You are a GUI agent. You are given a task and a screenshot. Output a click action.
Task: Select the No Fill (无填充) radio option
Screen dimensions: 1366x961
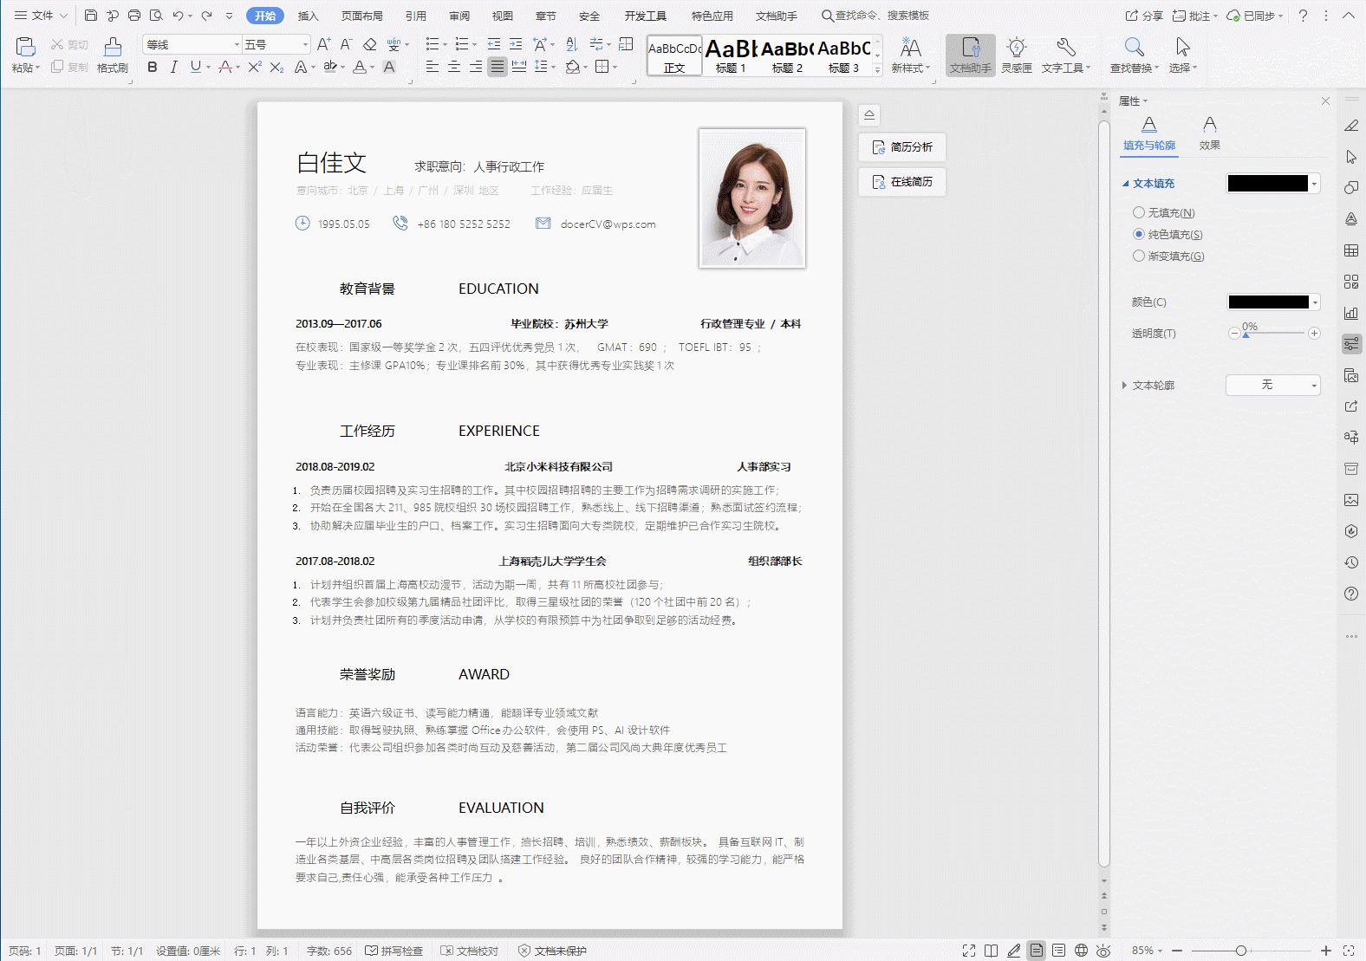(1139, 212)
